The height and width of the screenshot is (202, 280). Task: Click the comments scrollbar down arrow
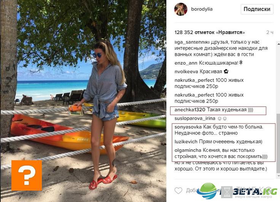click(278, 176)
